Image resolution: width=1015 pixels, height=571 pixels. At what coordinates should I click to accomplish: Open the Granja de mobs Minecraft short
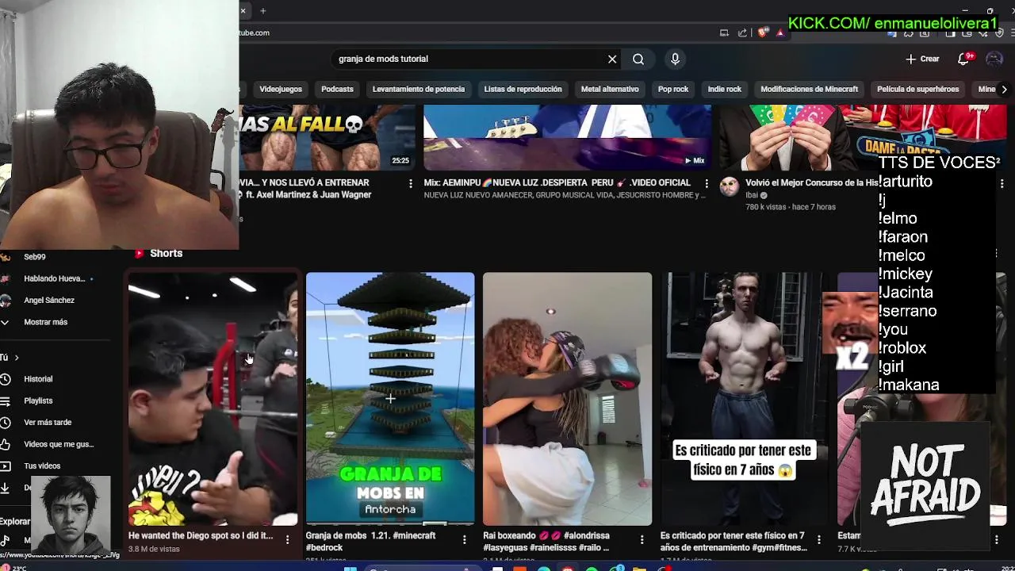[x=390, y=399]
